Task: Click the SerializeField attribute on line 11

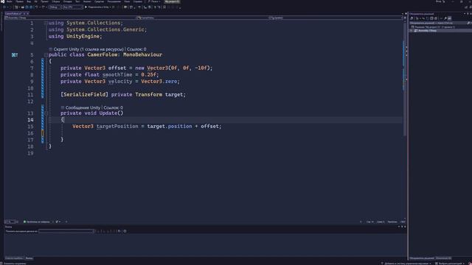Action: pos(84,94)
